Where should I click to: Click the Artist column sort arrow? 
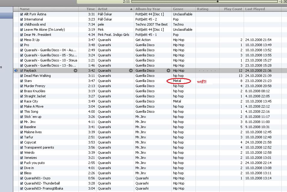coord(131,9)
